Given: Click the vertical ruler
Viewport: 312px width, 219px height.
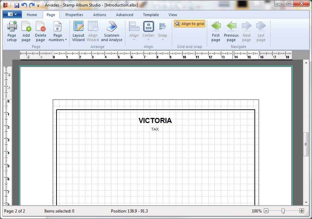Looking at the screenshot, I should (x=8, y=136).
